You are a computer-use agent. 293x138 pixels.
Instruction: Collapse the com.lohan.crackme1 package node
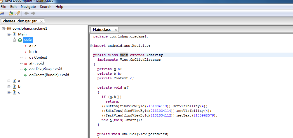(4, 28)
